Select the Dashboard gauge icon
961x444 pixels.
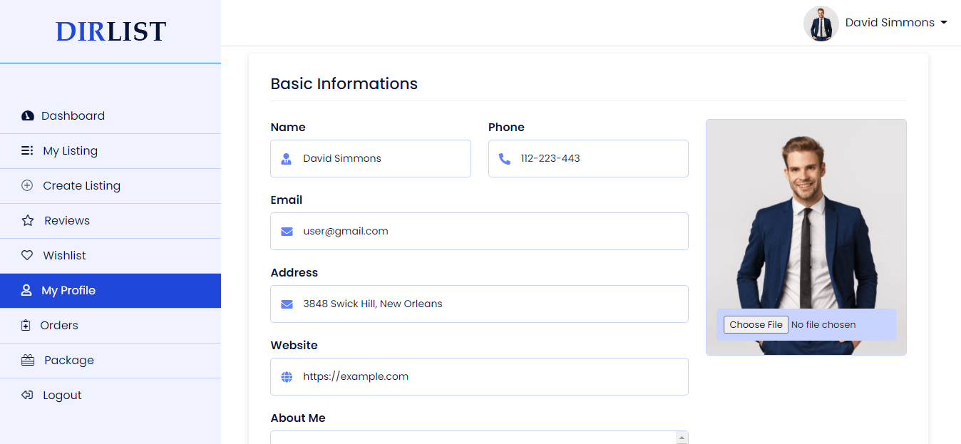27,115
